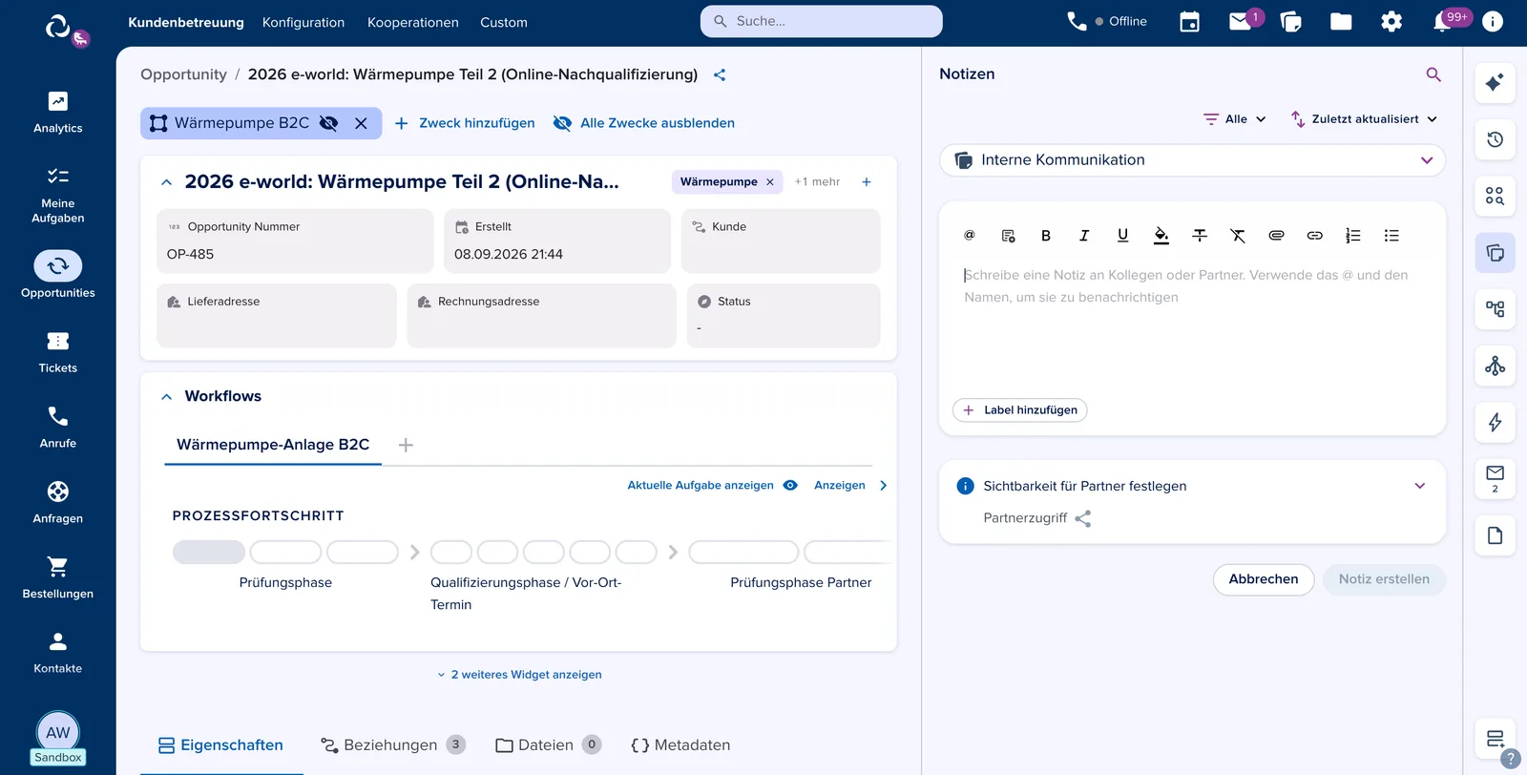Viewport: 1527px width, 775px height.
Task: Insert an @ mention in the note
Action: coord(970,236)
